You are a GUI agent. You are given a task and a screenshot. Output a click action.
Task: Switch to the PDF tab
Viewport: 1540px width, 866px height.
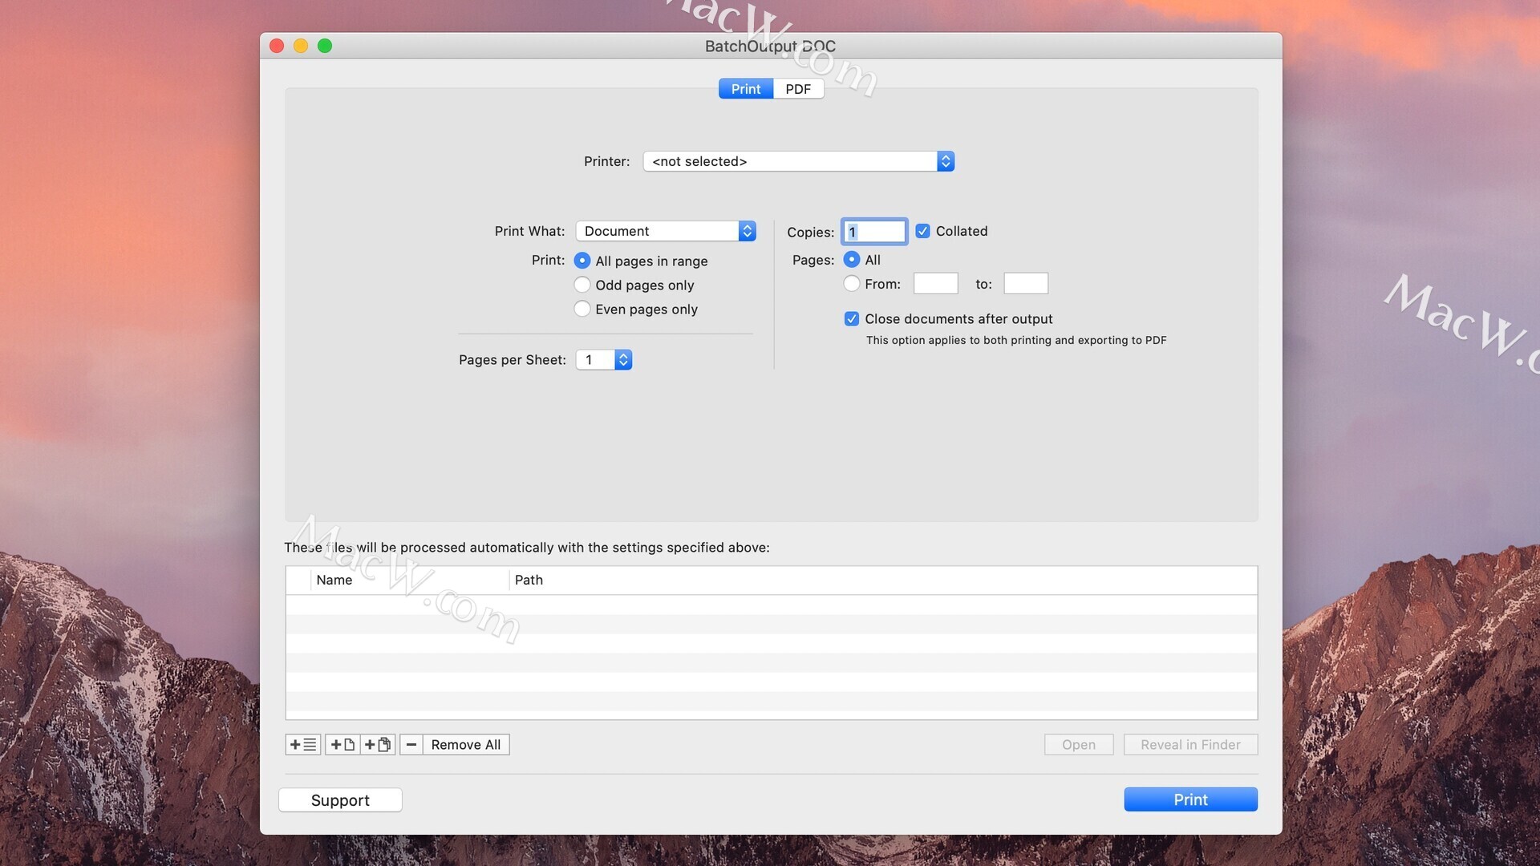(798, 89)
